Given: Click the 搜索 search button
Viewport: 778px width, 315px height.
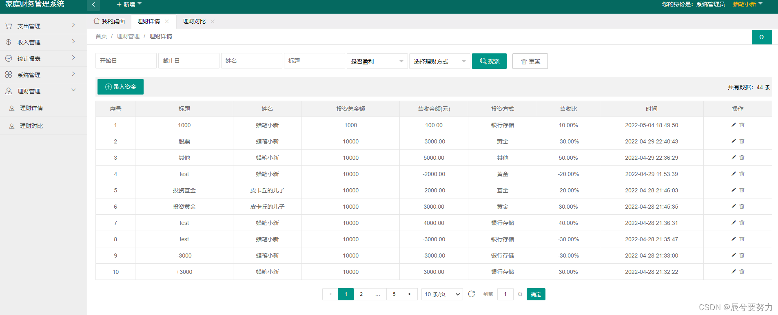Looking at the screenshot, I should (x=489, y=61).
